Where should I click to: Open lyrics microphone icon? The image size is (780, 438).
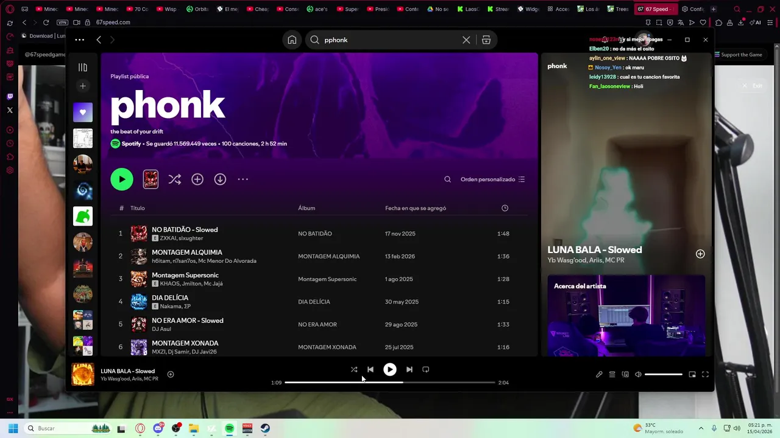point(599,374)
